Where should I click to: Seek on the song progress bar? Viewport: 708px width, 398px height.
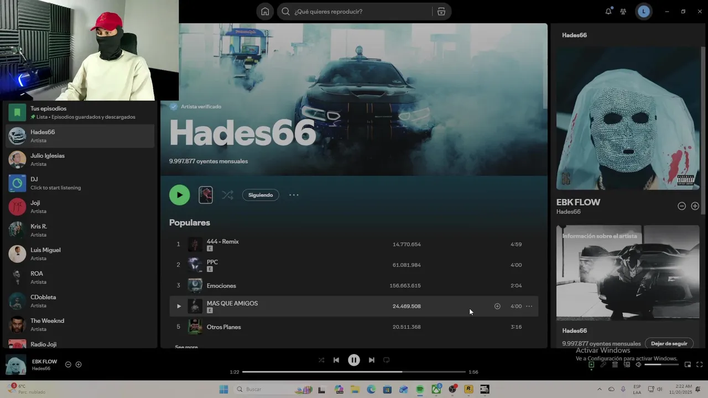[354, 372]
